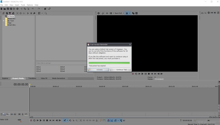The image size is (220, 125).
Task: Click the Open project folder icon
Action: [x=5, y=9]
